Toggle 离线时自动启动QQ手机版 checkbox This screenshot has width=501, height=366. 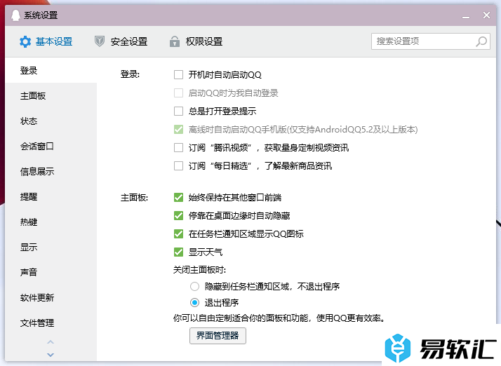(179, 129)
